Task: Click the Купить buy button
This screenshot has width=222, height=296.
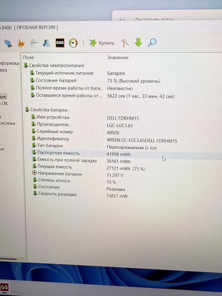Action: coord(101,43)
